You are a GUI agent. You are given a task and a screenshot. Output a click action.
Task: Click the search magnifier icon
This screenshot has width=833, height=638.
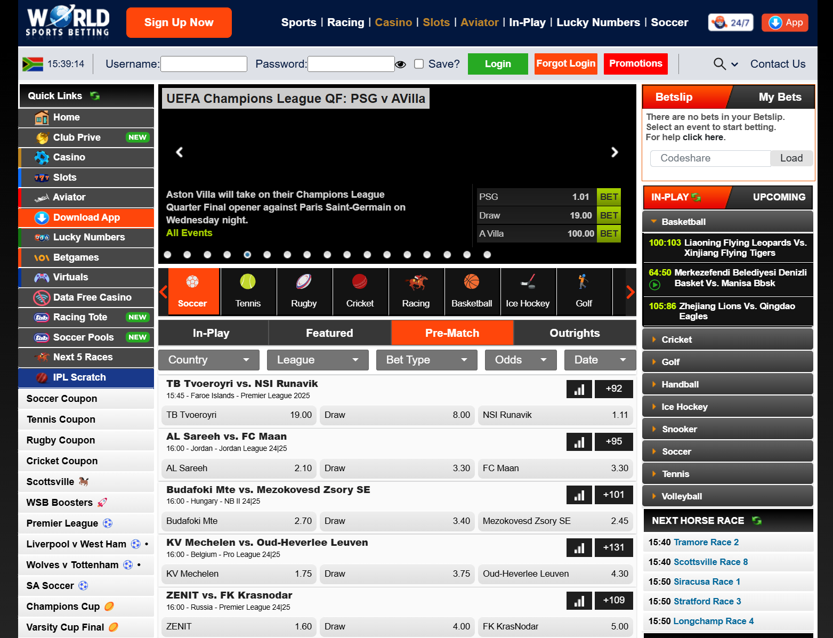click(719, 64)
